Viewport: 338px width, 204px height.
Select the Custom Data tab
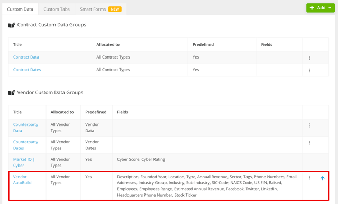point(20,9)
